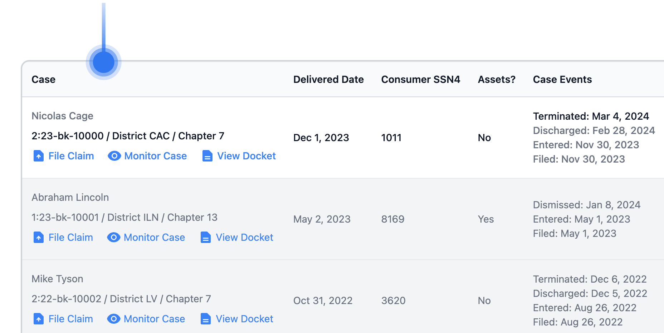
Task: Select the Case Events column header
Action: [x=562, y=79]
